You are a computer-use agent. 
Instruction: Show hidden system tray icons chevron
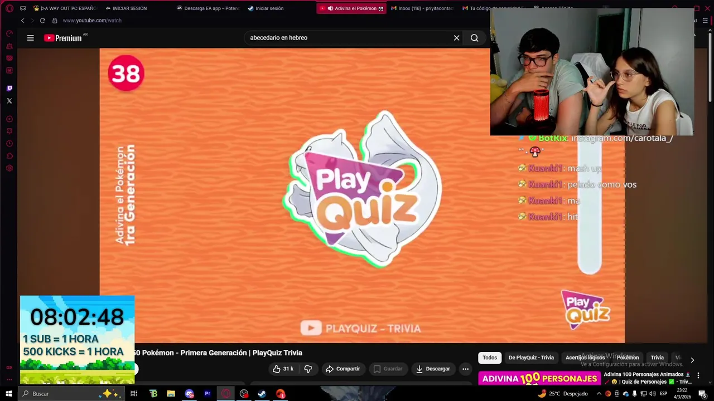[x=599, y=394]
